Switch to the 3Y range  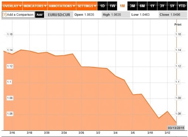162,6
